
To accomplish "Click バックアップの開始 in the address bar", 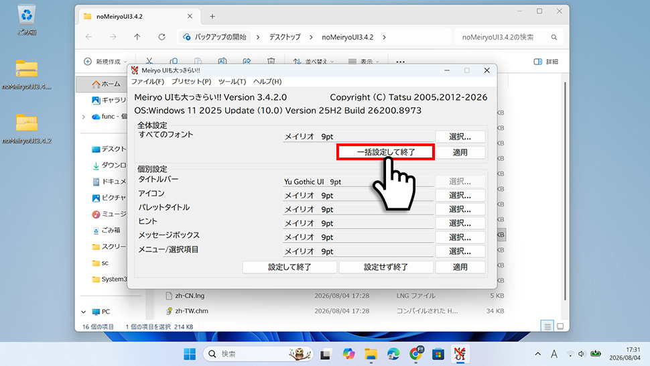I will [x=215, y=37].
